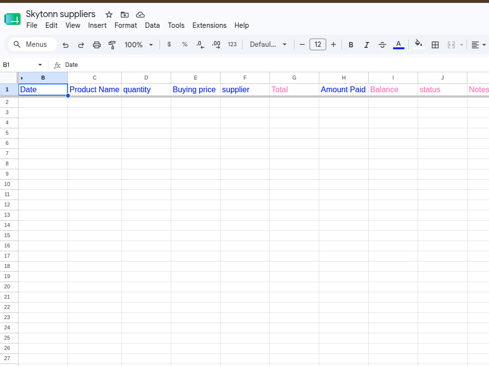Select the Total header cell
489x366 pixels.
(x=294, y=90)
